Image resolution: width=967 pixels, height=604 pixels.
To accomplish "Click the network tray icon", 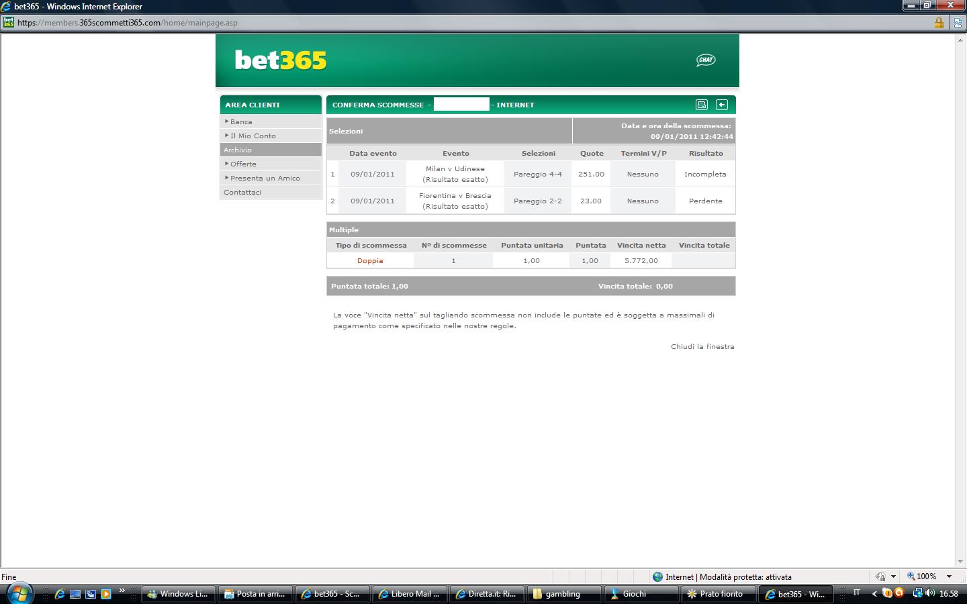I will click(917, 593).
